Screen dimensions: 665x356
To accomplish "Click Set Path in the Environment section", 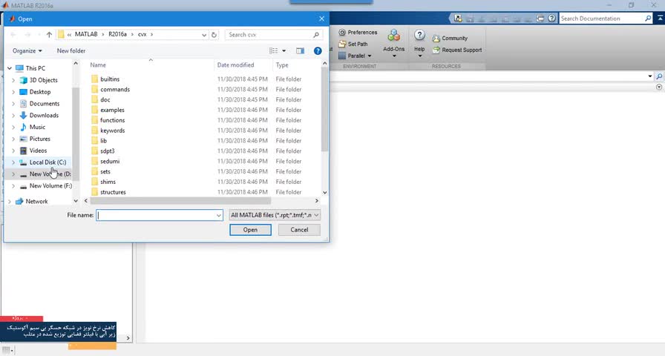I will tap(353, 44).
